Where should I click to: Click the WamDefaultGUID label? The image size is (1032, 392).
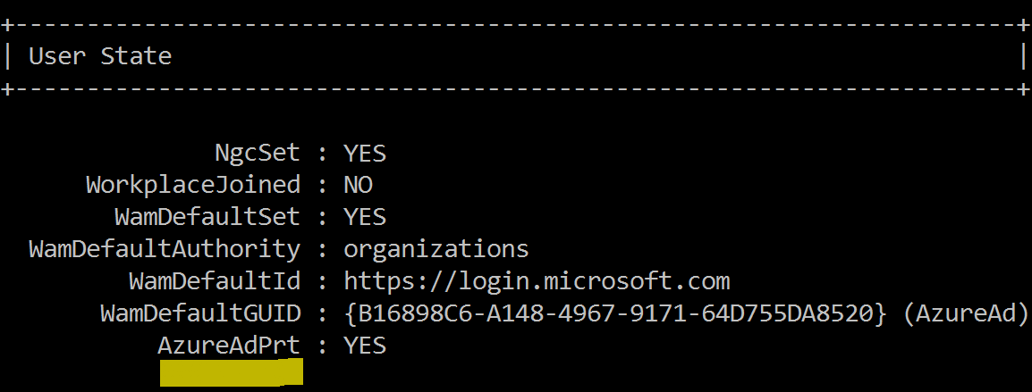coord(200,313)
